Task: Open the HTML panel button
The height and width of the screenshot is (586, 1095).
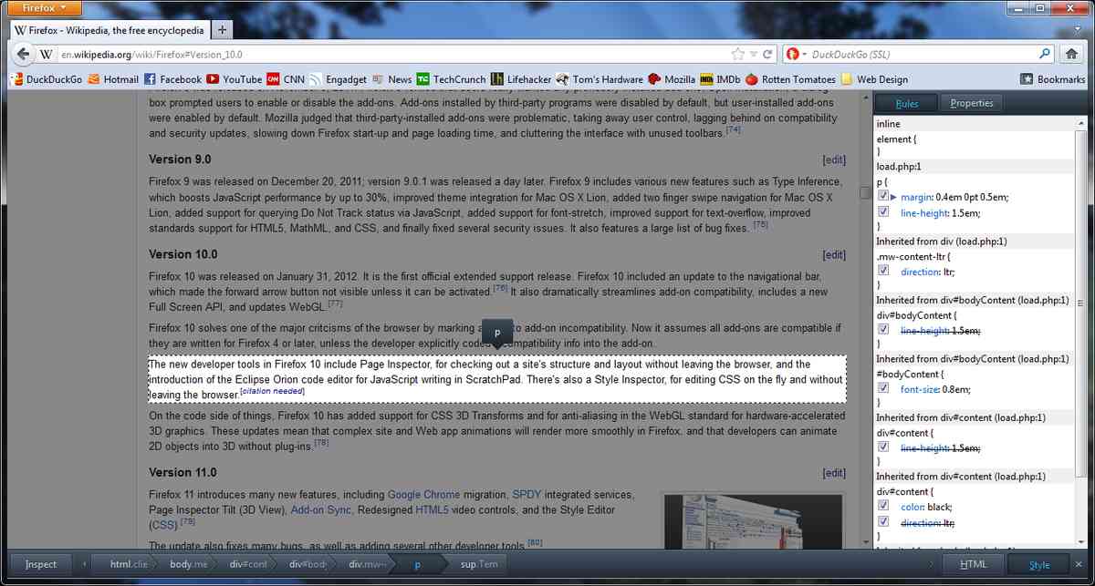Action: pyautogui.click(x=974, y=565)
